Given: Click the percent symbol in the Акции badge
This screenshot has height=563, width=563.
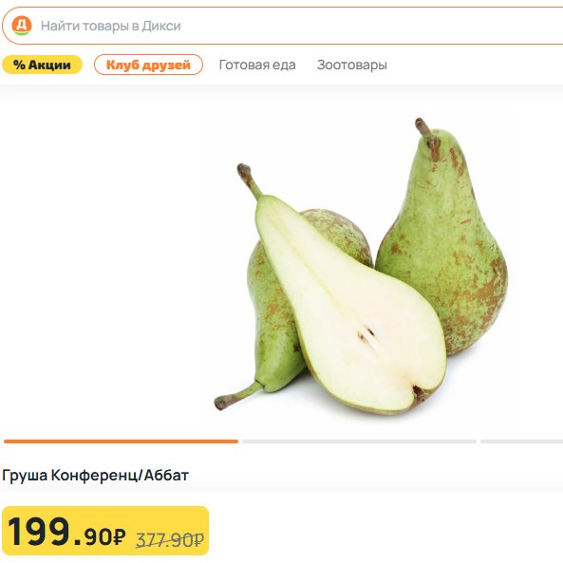Looking at the screenshot, I should click(x=19, y=65).
